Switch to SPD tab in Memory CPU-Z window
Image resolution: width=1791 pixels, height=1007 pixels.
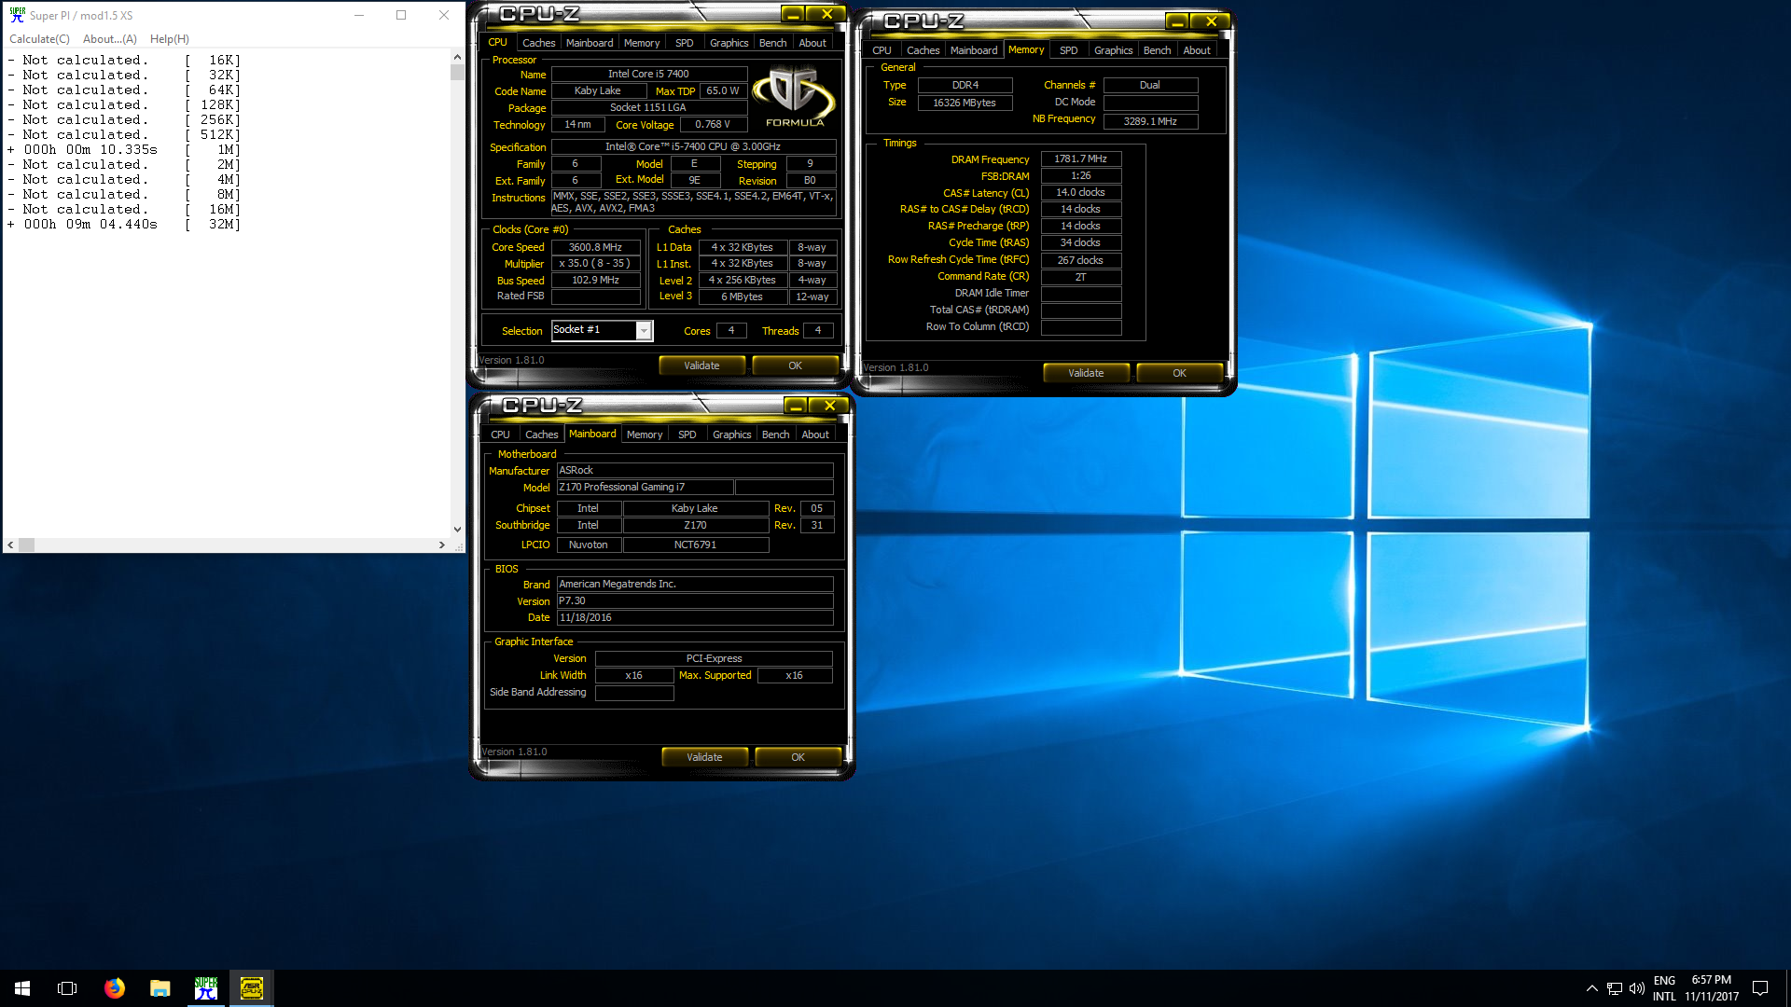pyautogui.click(x=1069, y=50)
